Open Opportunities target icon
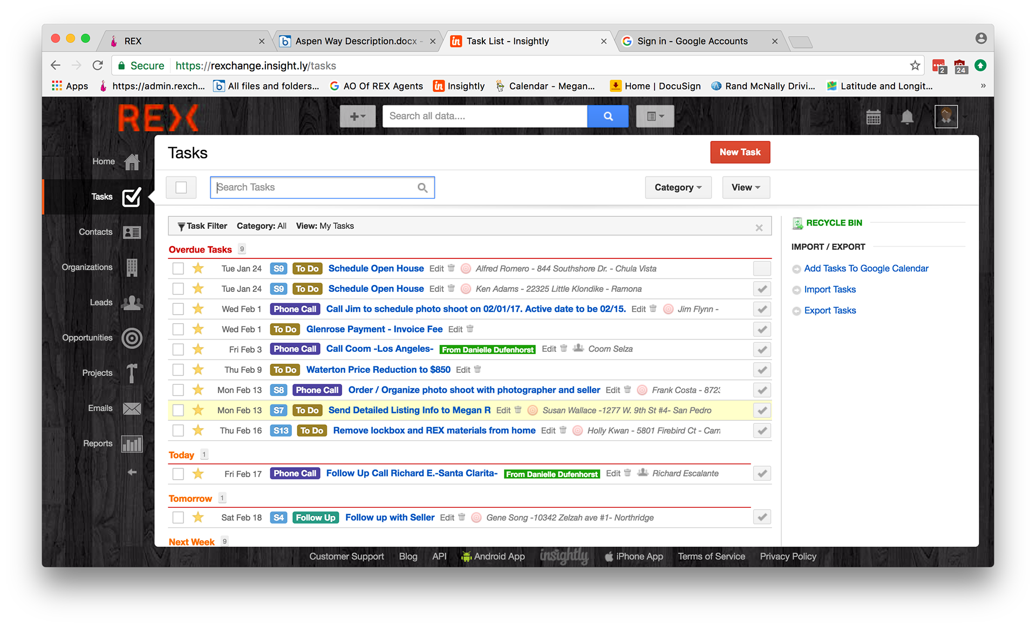 [x=132, y=338]
